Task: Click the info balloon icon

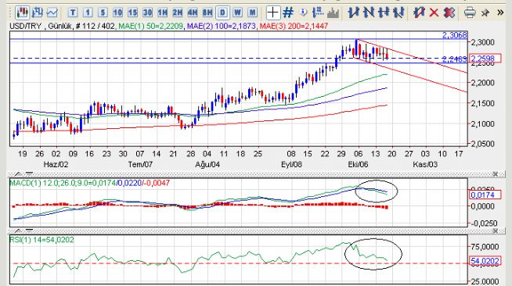Action: pos(303,13)
